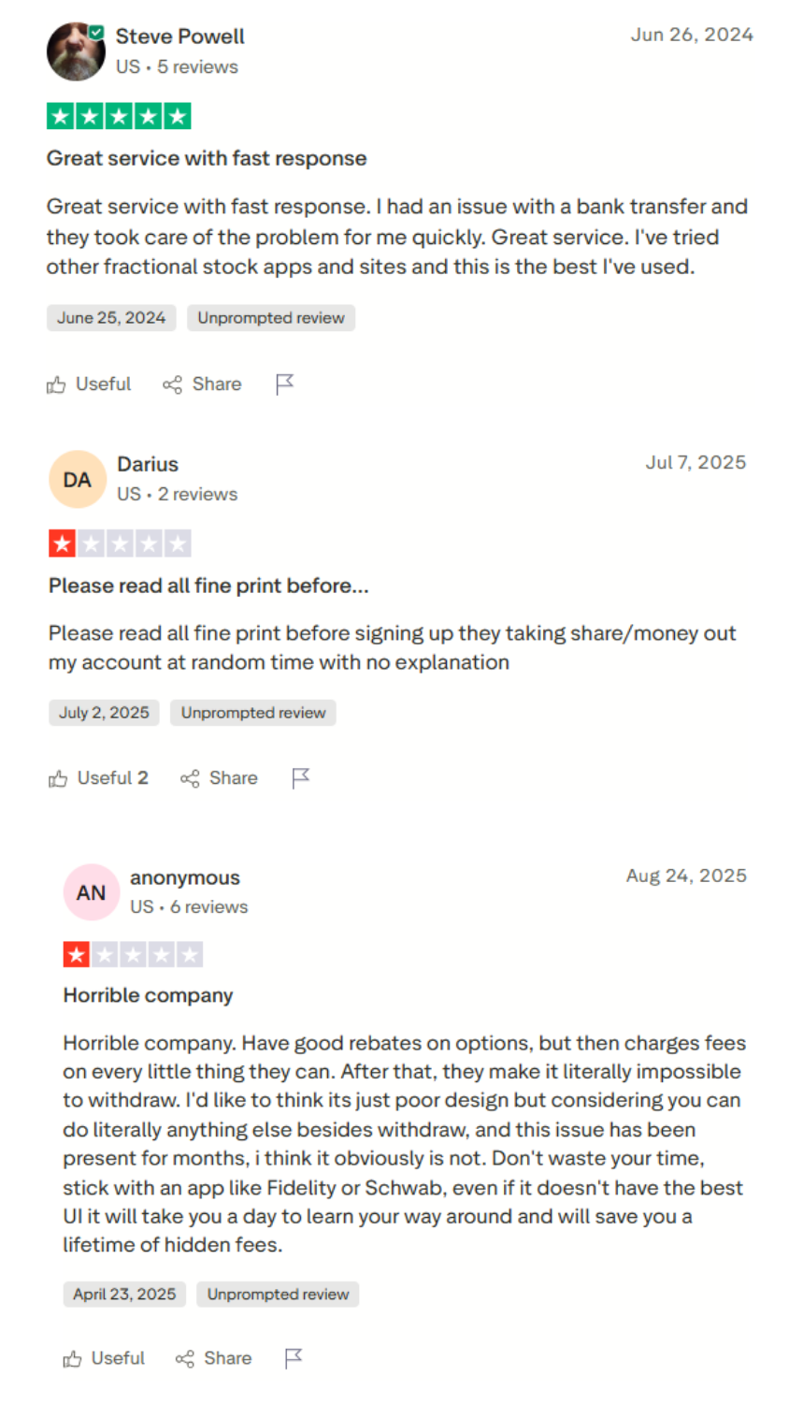803x1404 pixels.
Task: Click share icon under Steve Powell's review
Action: click(x=172, y=384)
